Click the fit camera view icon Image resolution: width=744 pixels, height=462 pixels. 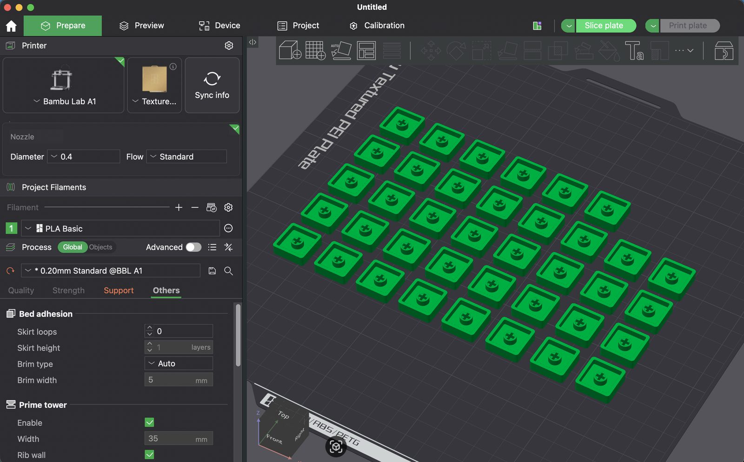(x=336, y=447)
